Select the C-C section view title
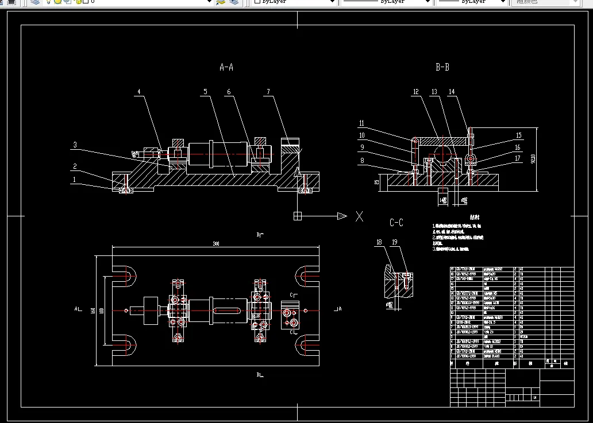The height and width of the screenshot is (423, 593). (396, 223)
